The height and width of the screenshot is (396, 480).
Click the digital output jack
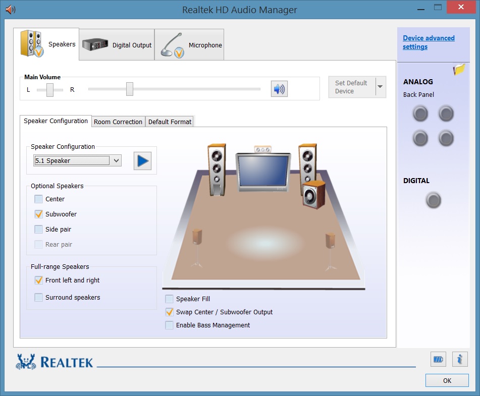pyautogui.click(x=434, y=200)
